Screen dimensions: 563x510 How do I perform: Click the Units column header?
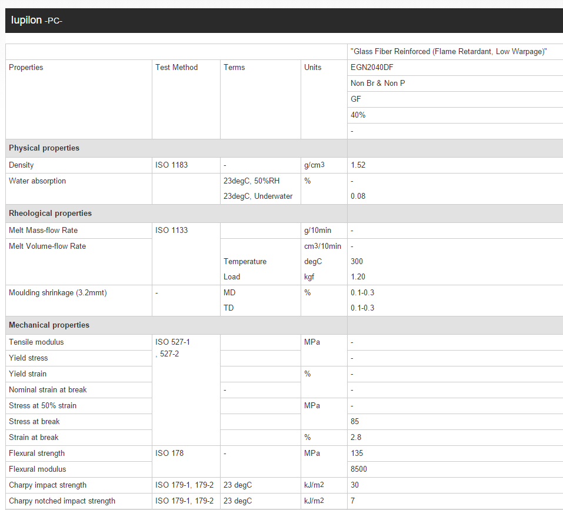(313, 68)
